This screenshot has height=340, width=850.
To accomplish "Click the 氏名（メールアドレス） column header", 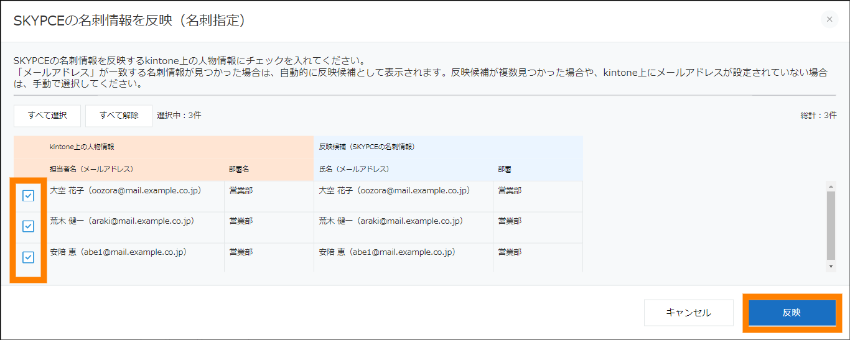I will (x=354, y=169).
